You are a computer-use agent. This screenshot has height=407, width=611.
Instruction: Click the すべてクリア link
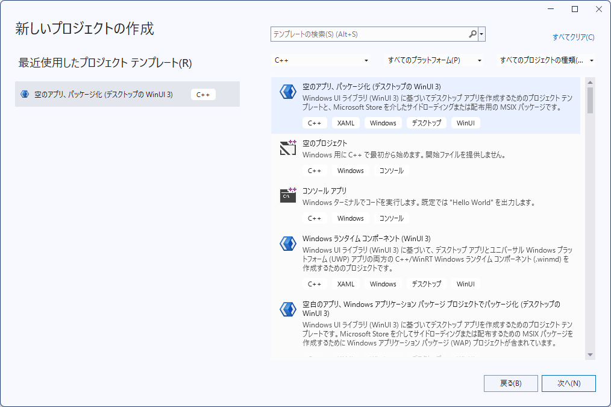(x=574, y=37)
